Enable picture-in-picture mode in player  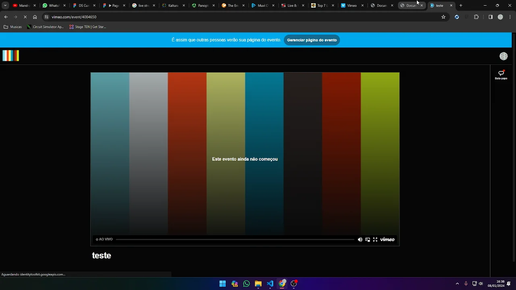click(368, 240)
